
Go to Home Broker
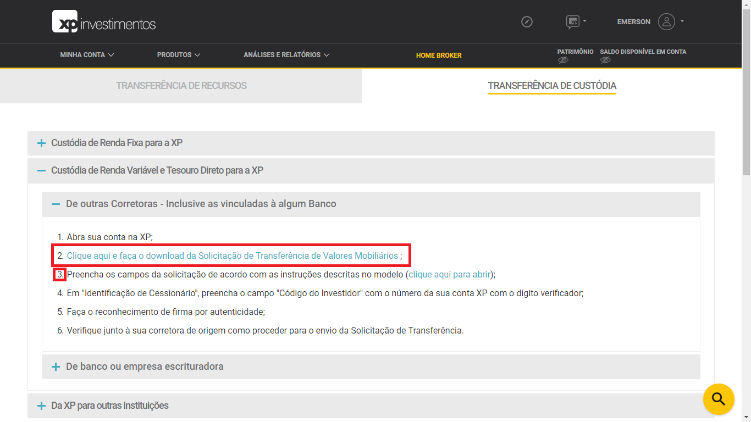pyautogui.click(x=439, y=55)
